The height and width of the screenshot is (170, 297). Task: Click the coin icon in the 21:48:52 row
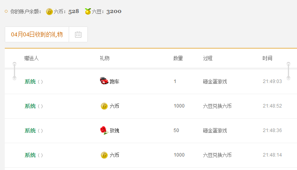pyautogui.click(x=104, y=106)
